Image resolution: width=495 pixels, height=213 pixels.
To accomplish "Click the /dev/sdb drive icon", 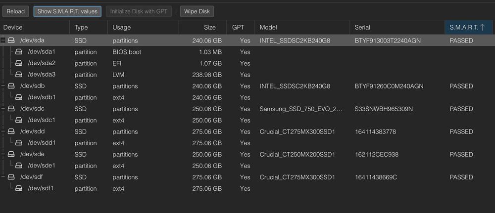I will click(11, 86).
